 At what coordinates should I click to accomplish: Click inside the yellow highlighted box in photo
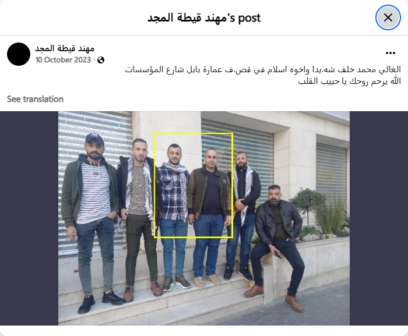pyautogui.click(x=194, y=185)
